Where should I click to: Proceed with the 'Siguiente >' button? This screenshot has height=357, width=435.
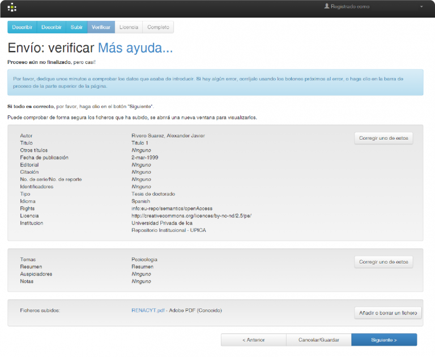[384, 339]
